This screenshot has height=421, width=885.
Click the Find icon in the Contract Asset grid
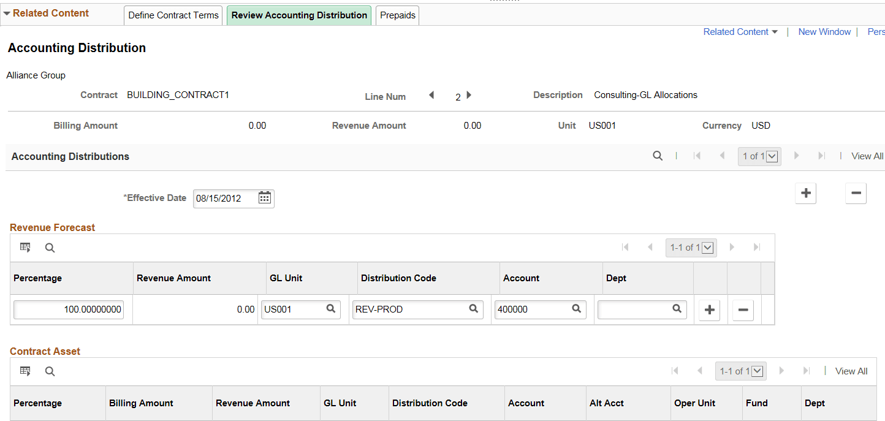[x=50, y=371]
